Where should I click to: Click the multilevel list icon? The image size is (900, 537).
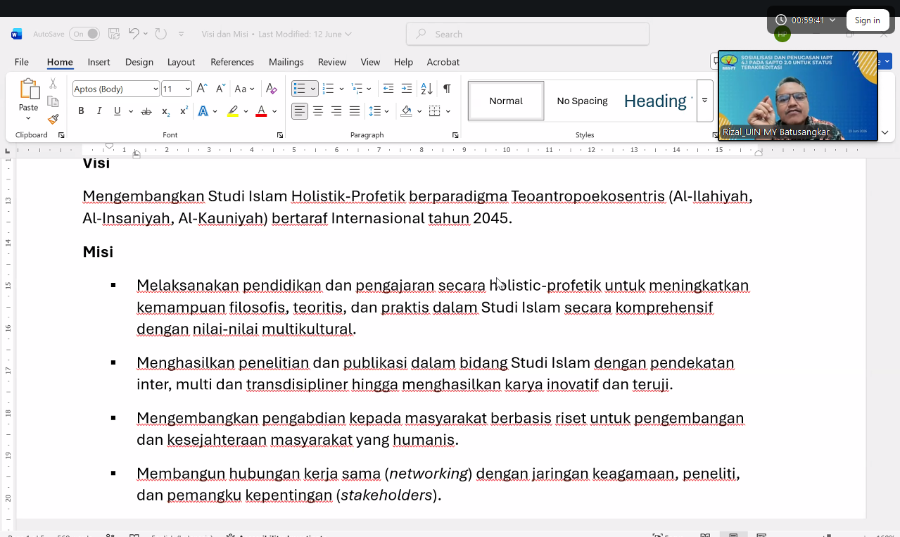tap(357, 89)
